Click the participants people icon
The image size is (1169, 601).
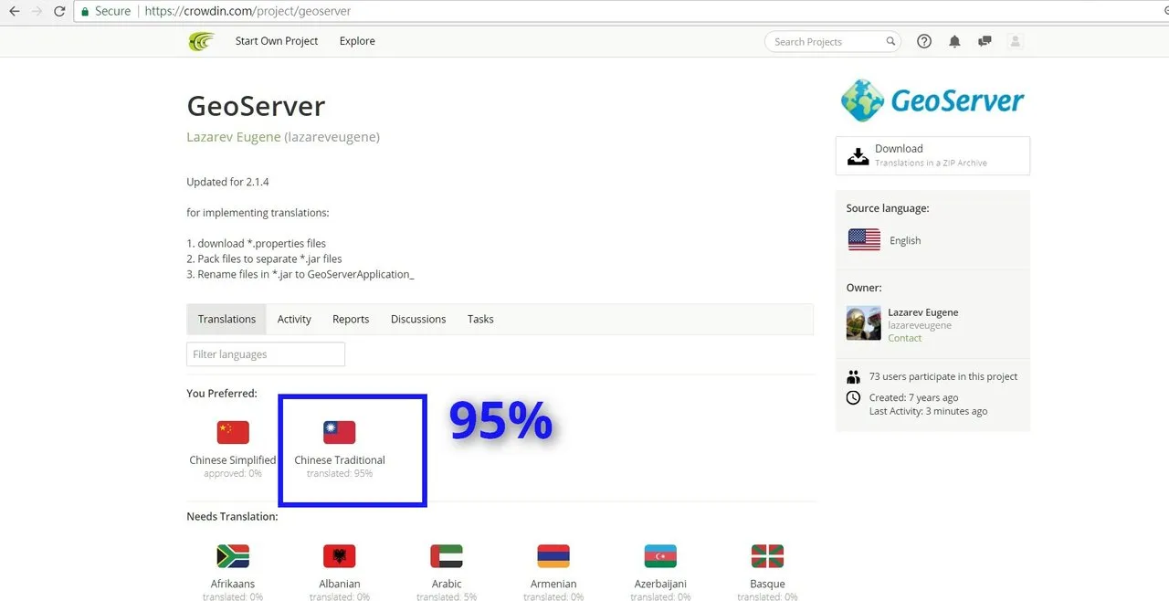[854, 376]
